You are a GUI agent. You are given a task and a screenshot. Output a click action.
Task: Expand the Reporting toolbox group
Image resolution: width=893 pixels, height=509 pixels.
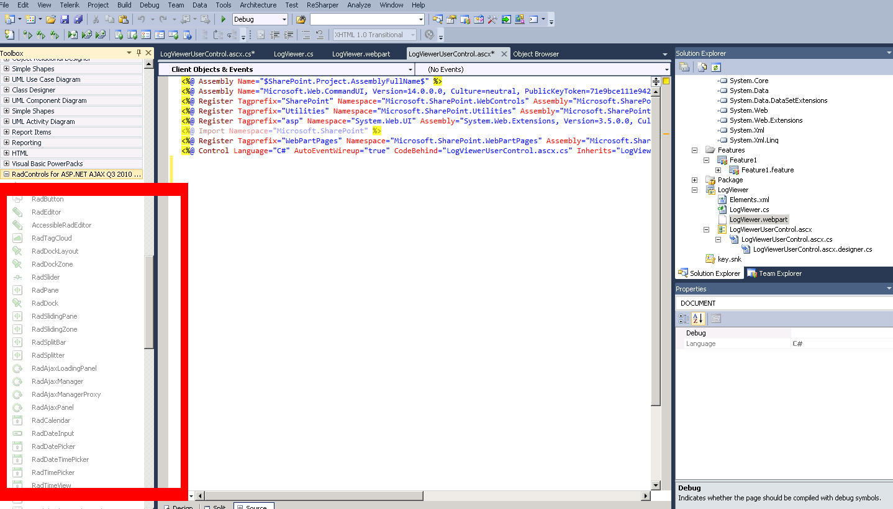(x=6, y=143)
